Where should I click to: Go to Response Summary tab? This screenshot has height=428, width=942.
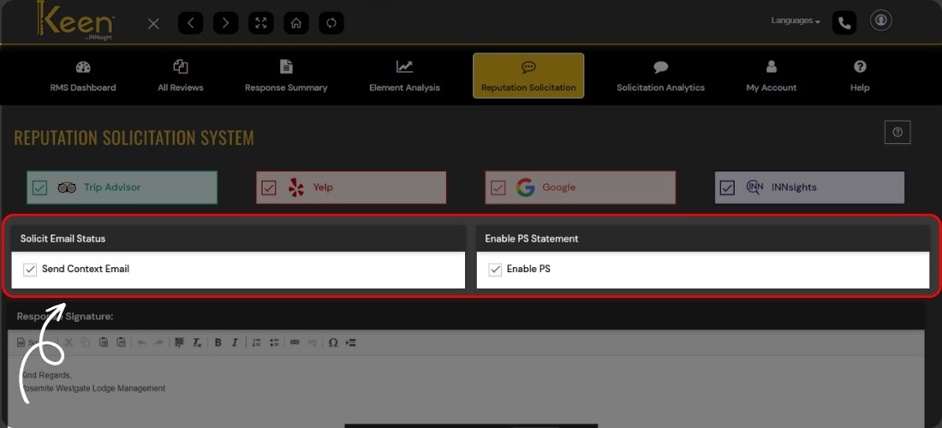tap(286, 75)
